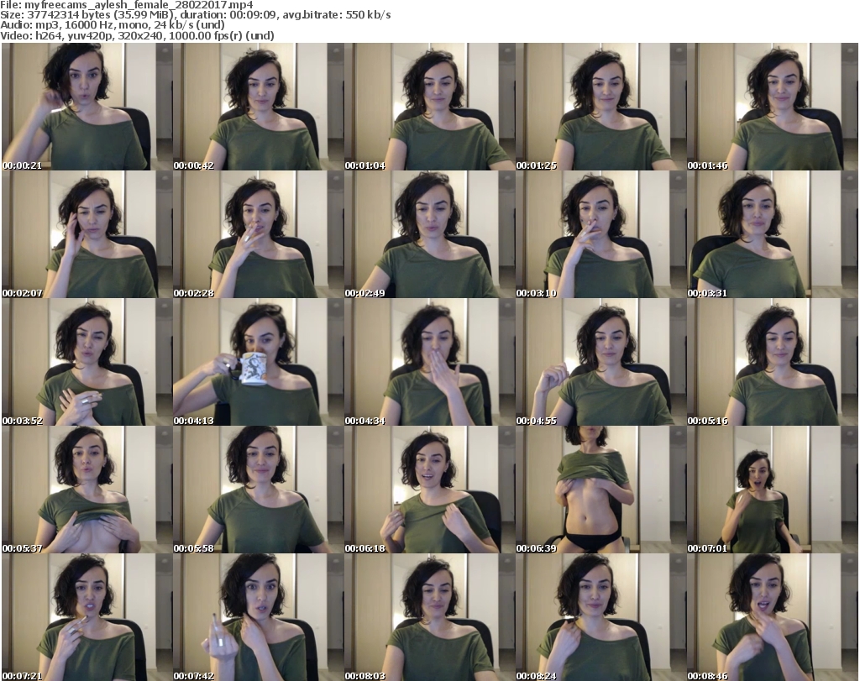The width and height of the screenshot is (860, 681).
Task: Select the frame labeled 00:07:01
Action: point(772,490)
